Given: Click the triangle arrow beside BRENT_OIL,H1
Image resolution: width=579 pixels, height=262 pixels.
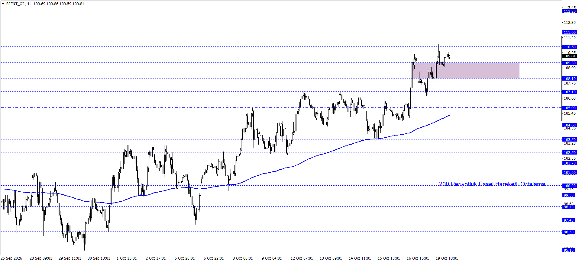Looking at the screenshot, I should pos(3,4).
